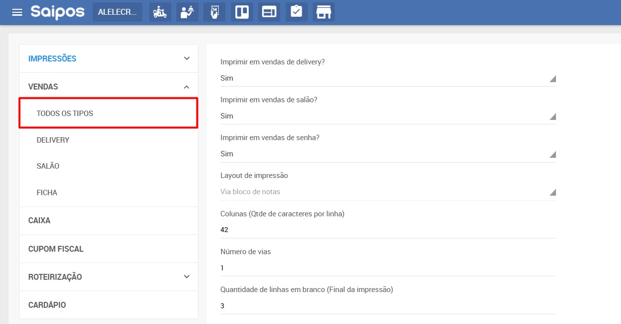The width and height of the screenshot is (621, 324).
Task: Open the waiter table service icon
Action: tap(187, 12)
